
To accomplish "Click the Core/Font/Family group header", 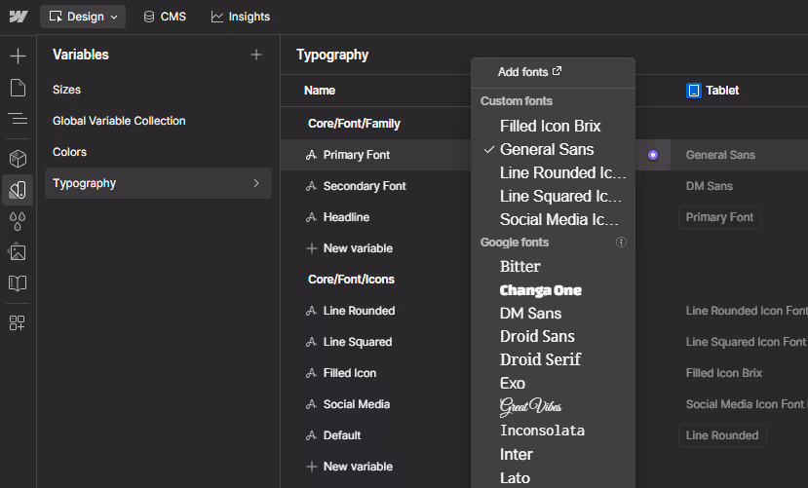I will point(354,124).
